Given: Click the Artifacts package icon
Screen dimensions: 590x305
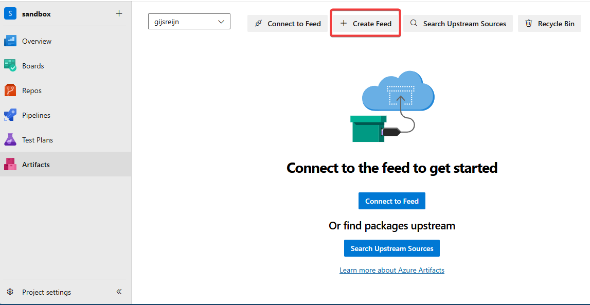Looking at the screenshot, I should [x=10, y=165].
